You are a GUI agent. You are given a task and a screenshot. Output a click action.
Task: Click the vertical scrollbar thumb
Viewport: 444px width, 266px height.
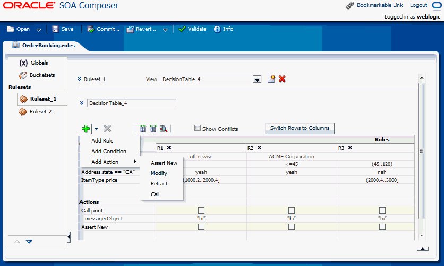(422, 151)
